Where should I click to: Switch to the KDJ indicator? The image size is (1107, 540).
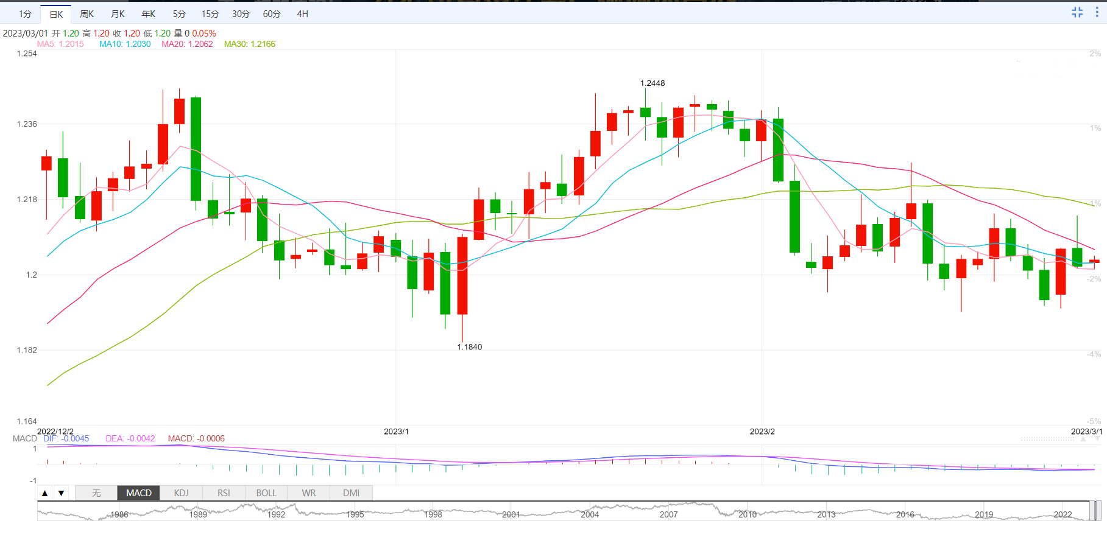tap(181, 493)
